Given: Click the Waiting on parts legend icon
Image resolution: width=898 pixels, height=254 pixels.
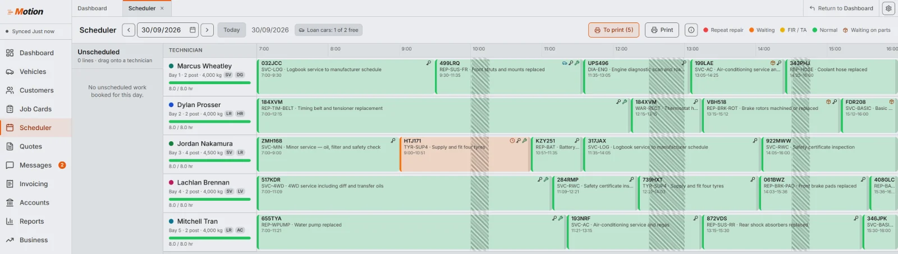Looking at the screenshot, I should click(x=845, y=30).
